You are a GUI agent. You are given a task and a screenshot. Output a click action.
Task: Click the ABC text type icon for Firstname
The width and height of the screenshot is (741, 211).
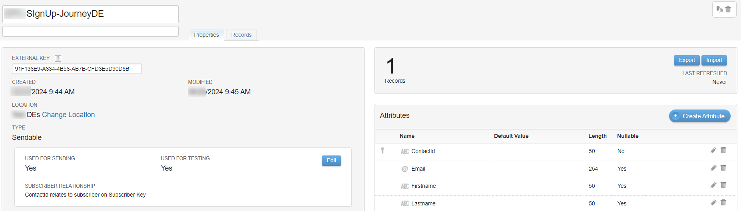tap(405, 186)
